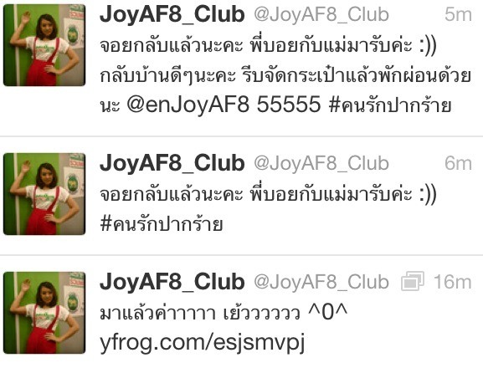Viewport: 483px width, 368px height.
Task: Open the tweet starting with กลับบ้านดีๆนะคะ
Action: coord(285,75)
